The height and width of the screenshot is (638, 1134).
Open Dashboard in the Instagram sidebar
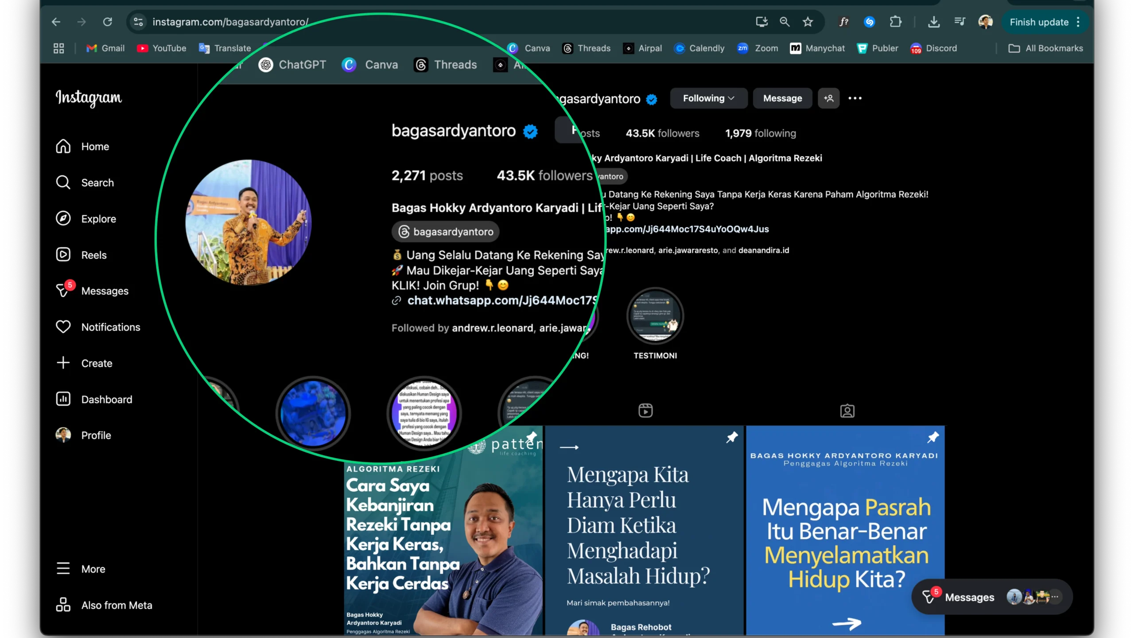pyautogui.click(x=94, y=399)
